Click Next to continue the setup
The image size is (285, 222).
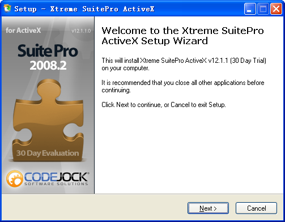tap(208, 208)
